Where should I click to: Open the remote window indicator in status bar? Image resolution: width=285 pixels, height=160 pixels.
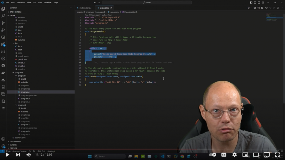point(2,151)
